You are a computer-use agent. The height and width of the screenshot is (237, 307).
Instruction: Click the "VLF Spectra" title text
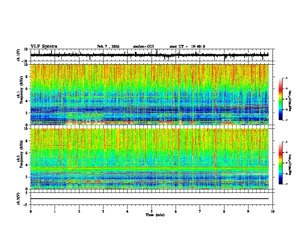44,46
